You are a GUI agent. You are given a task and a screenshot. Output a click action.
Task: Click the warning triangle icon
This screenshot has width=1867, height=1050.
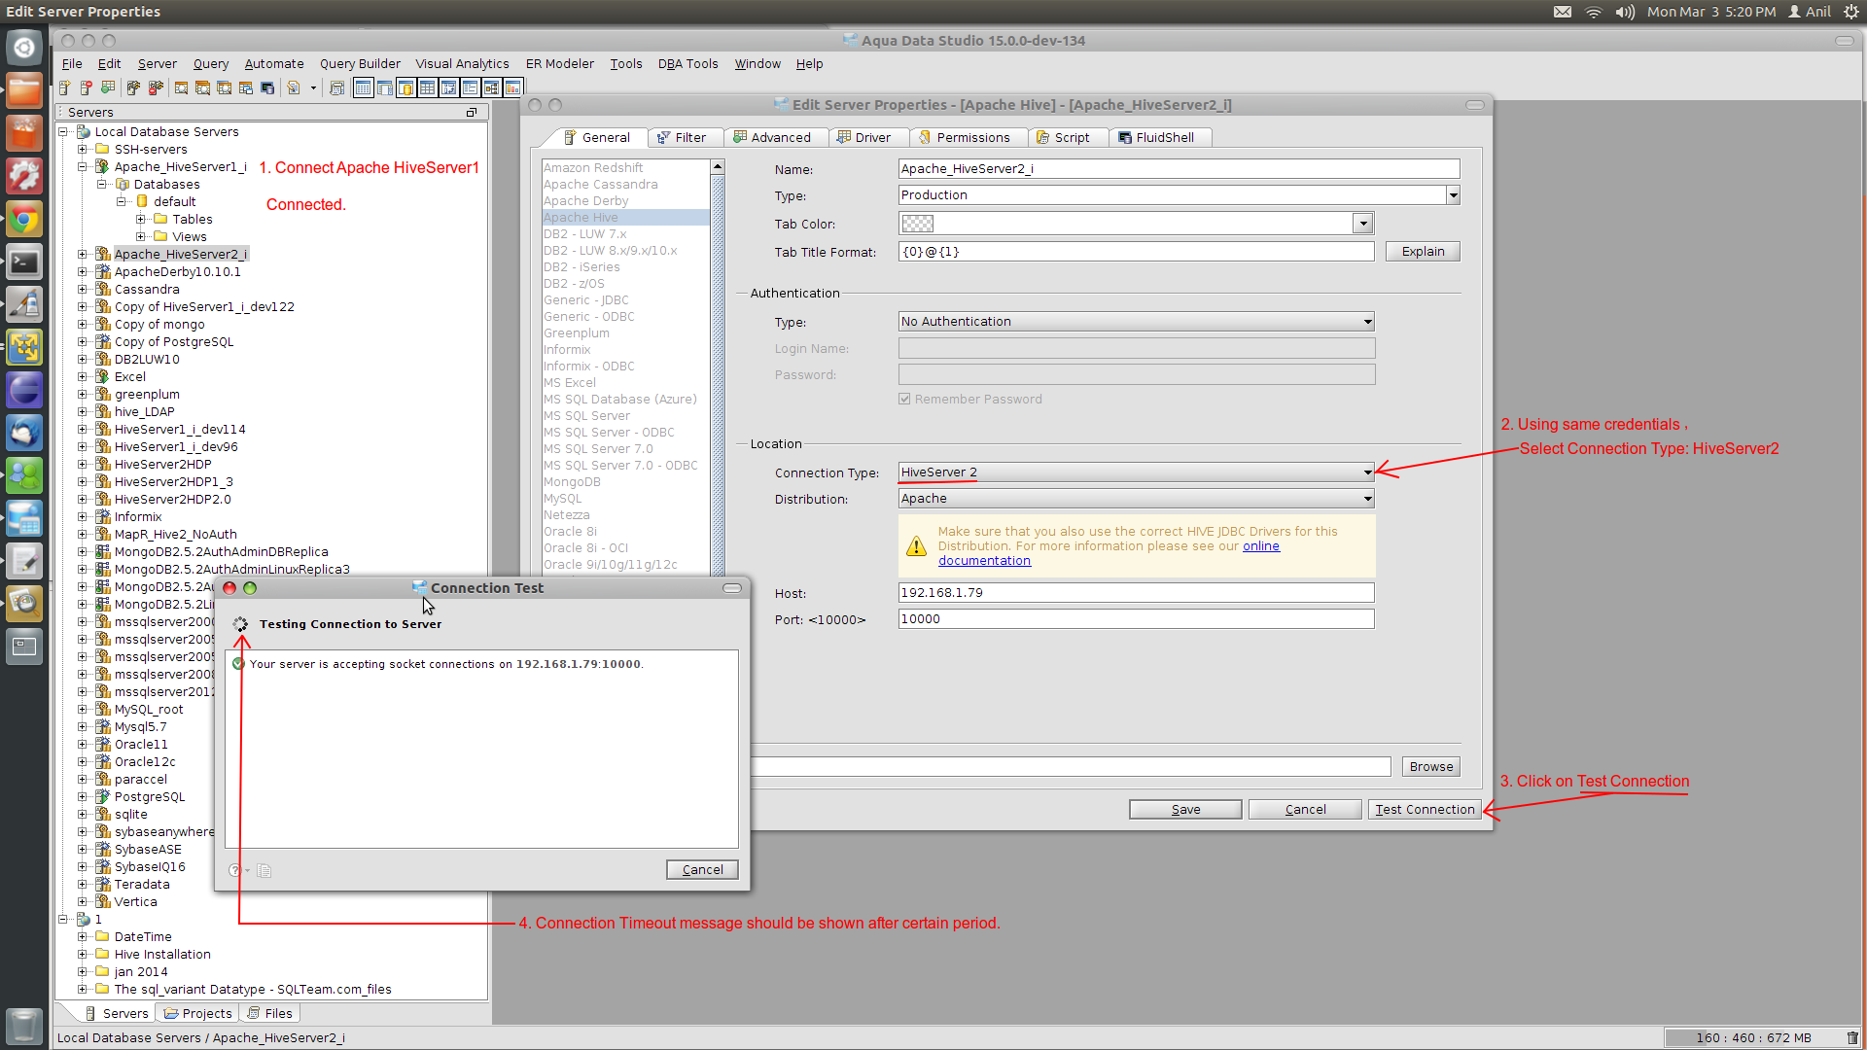pos(916,546)
